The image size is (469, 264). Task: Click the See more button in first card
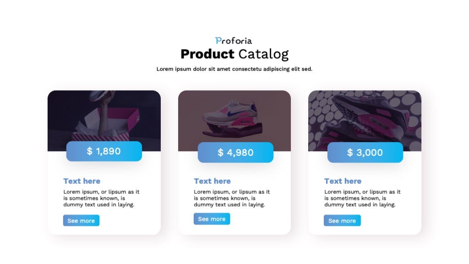tap(81, 220)
